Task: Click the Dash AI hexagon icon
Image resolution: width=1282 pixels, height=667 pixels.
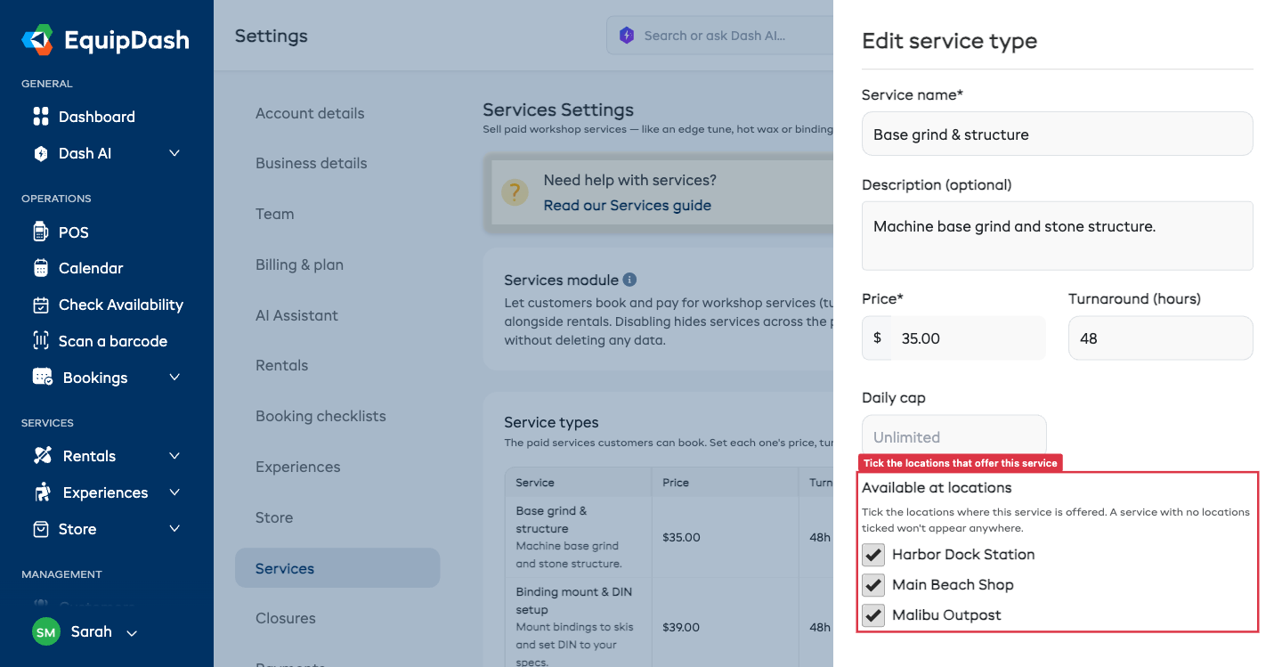Action: tap(40, 153)
